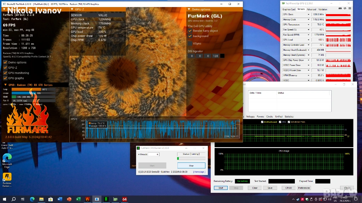Open PowerPoint from the taskbar
The image size is (362, 203).
pos(69,199)
